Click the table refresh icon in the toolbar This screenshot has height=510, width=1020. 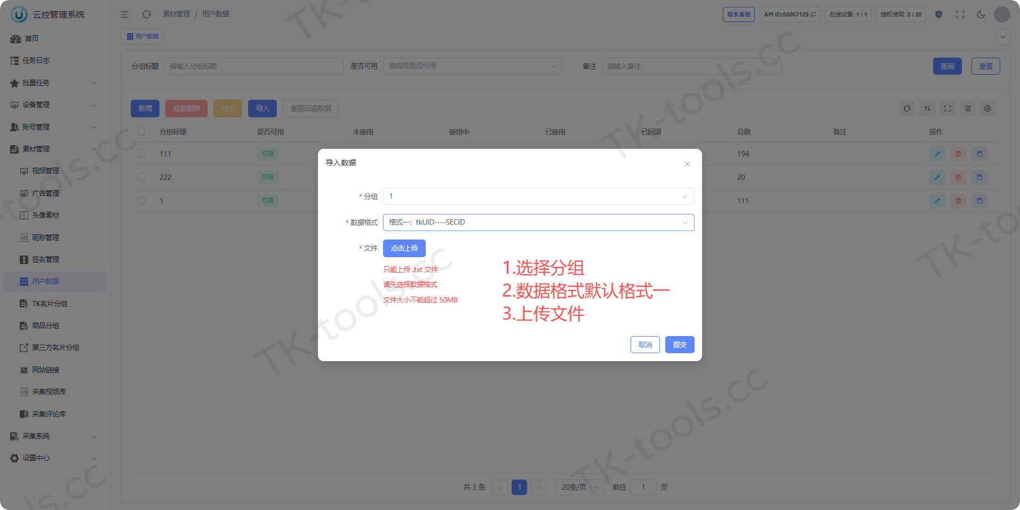(x=907, y=108)
